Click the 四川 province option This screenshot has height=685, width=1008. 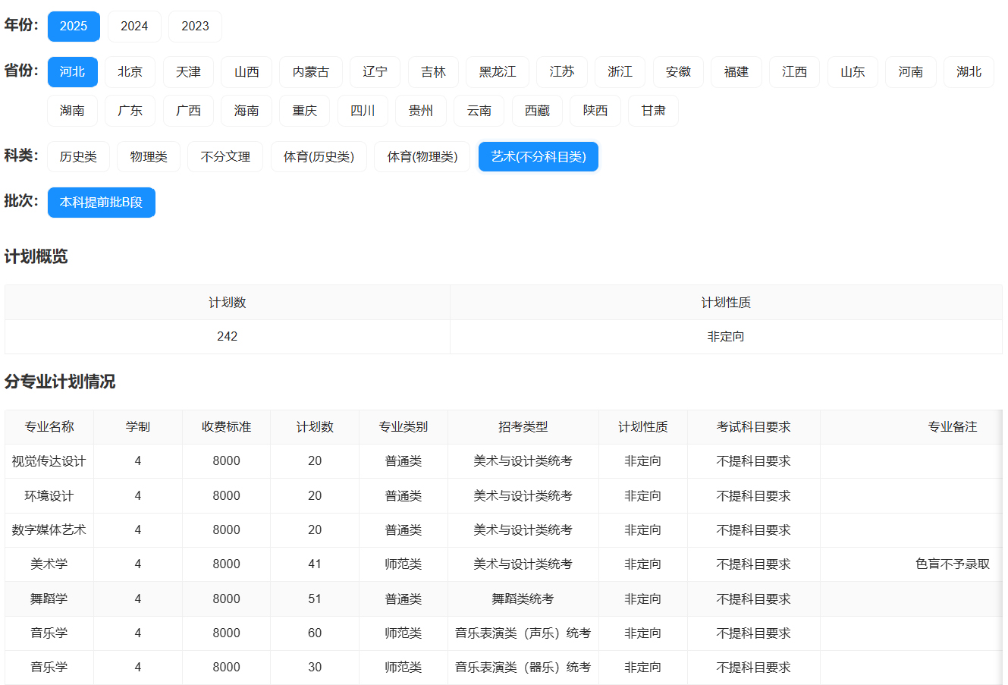[x=363, y=111]
